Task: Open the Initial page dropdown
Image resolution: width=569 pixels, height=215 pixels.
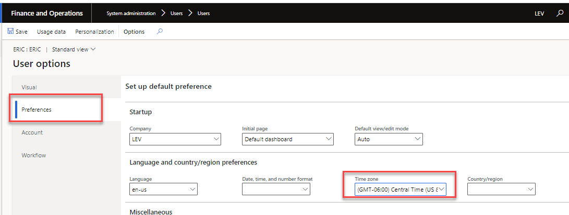Action: click(x=288, y=139)
